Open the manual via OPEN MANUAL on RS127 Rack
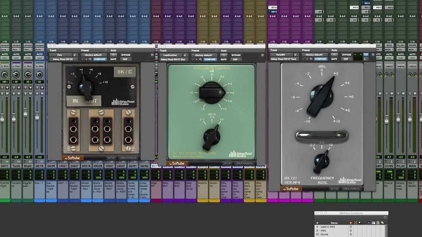The width and height of the screenshot is (422, 237). click(351, 189)
